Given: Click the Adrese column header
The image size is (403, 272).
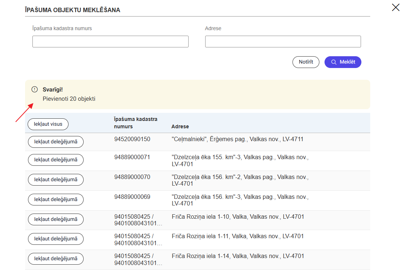Looking at the screenshot, I should [x=180, y=126].
